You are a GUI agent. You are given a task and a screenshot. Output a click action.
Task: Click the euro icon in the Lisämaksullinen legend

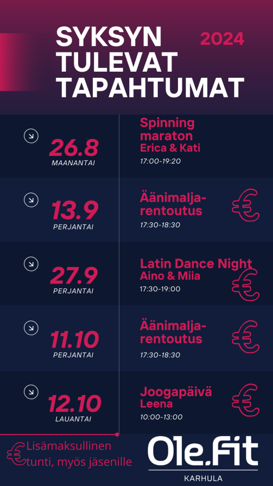16,454
